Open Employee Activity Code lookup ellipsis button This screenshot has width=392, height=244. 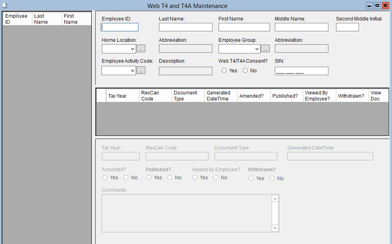(x=140, y=70)
